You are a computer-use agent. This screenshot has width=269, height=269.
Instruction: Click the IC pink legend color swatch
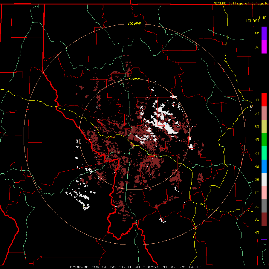tap(264, 193)
